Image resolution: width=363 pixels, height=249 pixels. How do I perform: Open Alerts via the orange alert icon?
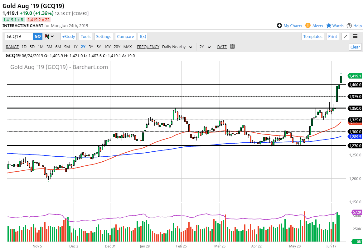[308, 25]
